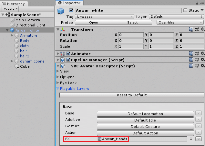Collapse the VRC Avatar Descriptor component
The width and height of the screenshot is (205, 146).
[x=58, y=66]
